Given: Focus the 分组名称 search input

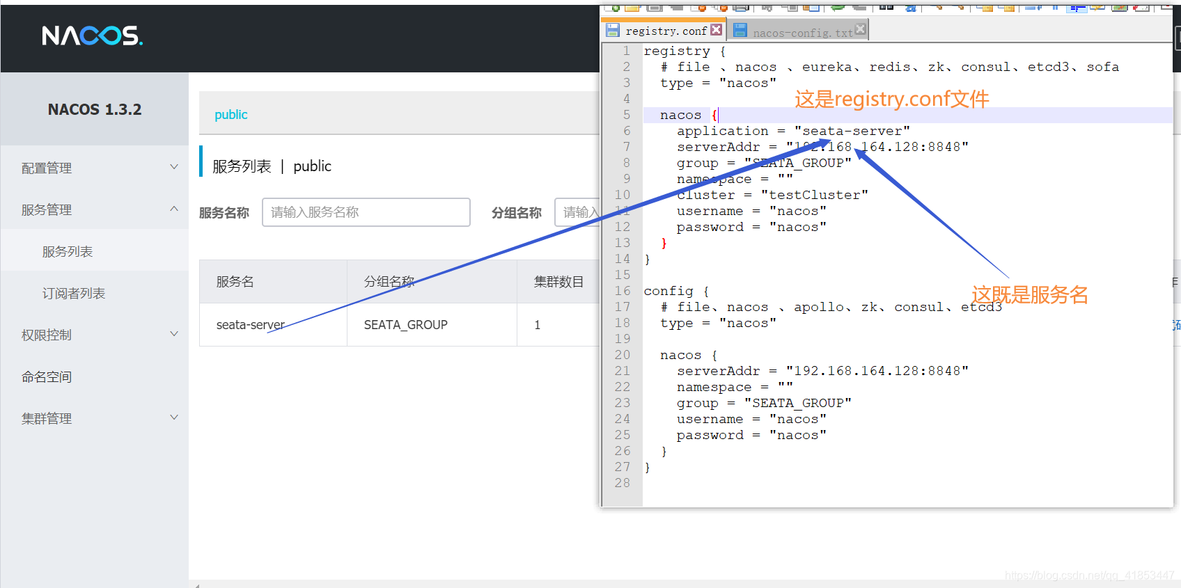Looking at the screenshot, I should coord(577,212).
